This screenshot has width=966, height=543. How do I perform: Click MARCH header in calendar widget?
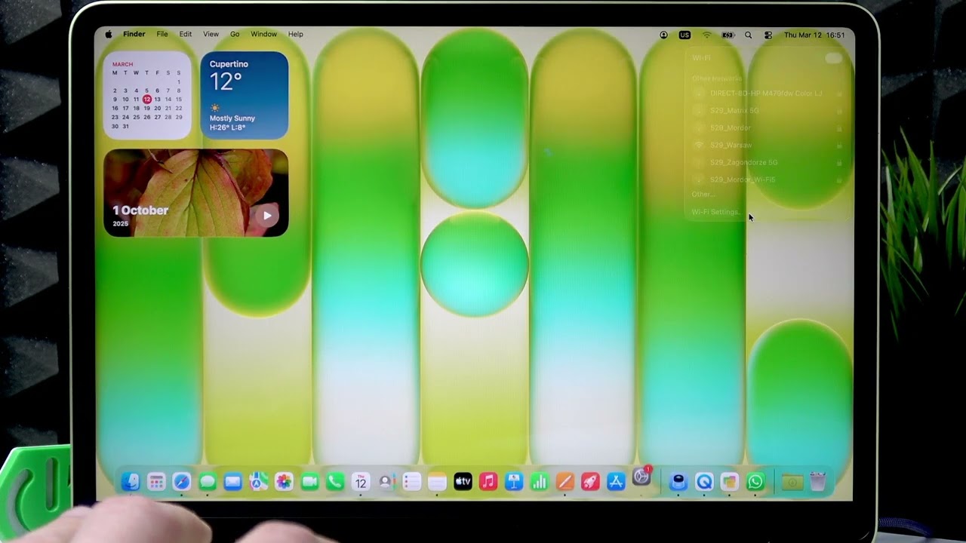(x=122, y=64)
